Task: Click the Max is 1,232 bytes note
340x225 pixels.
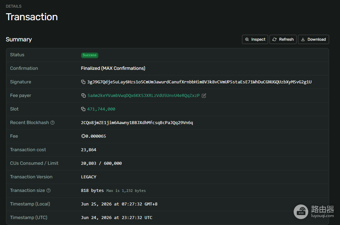Action: pos(126,191)
